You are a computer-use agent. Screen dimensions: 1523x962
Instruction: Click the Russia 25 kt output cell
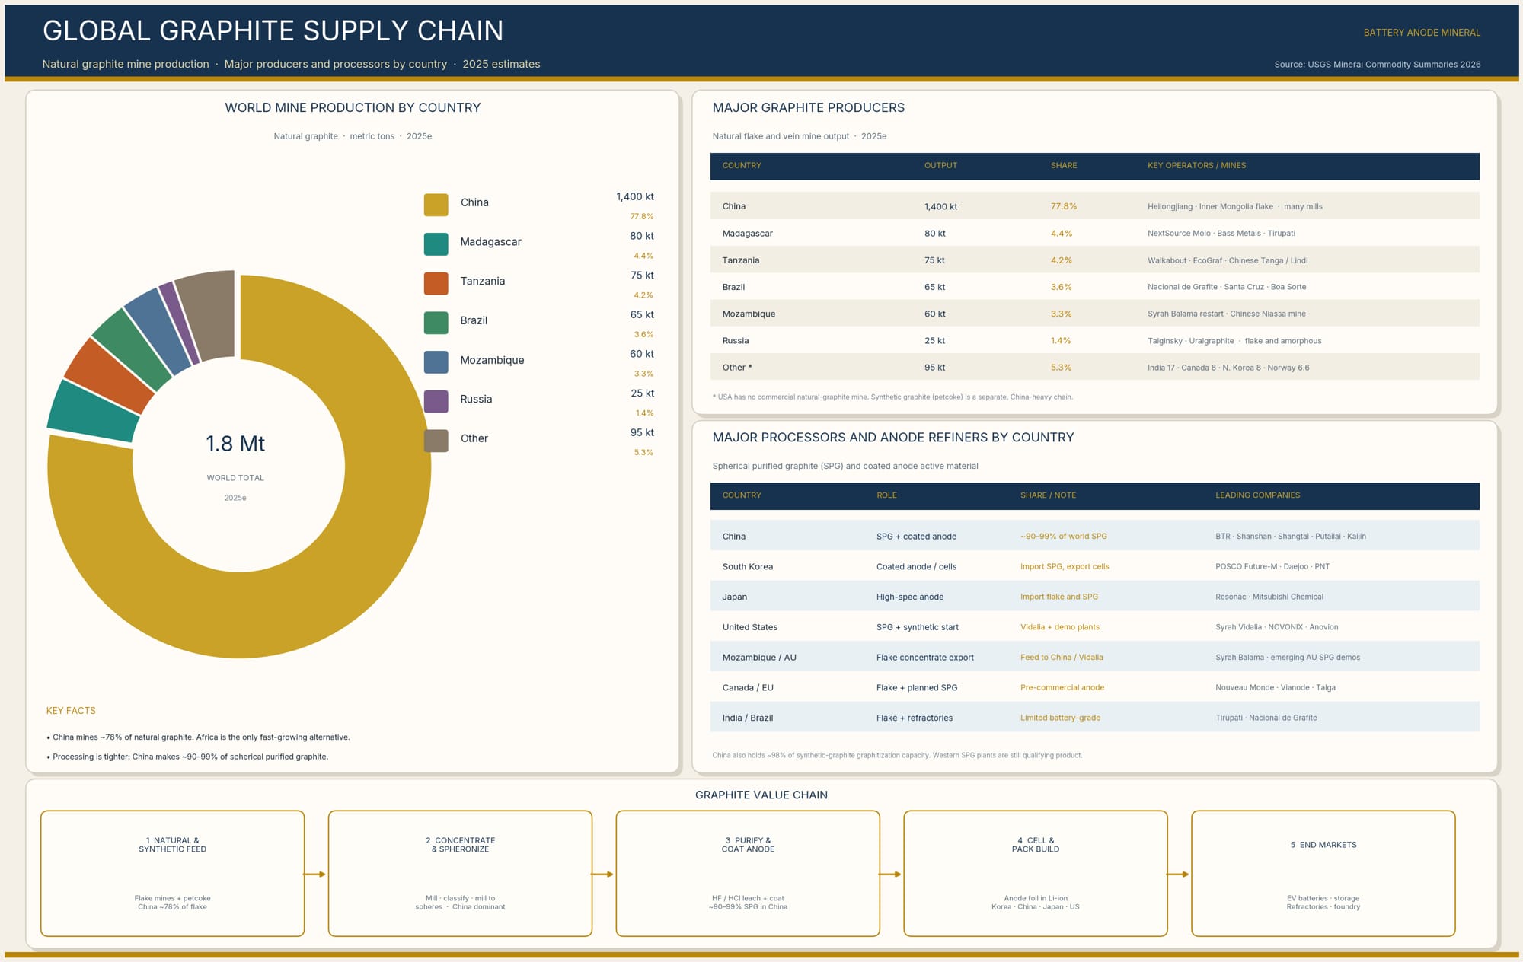click(934, 341)
